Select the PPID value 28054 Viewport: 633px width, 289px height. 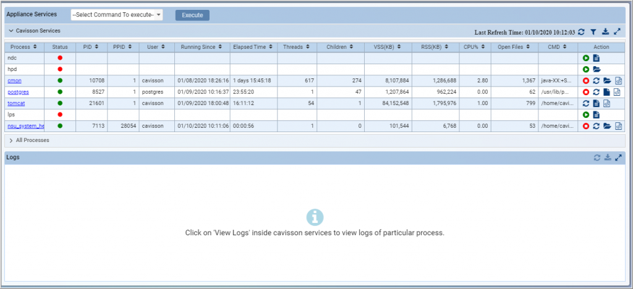pyautogui.click(x=129, y=126)
